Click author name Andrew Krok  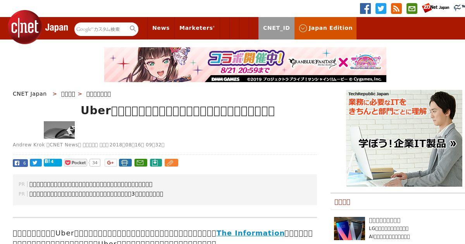(x=29, y=145)
